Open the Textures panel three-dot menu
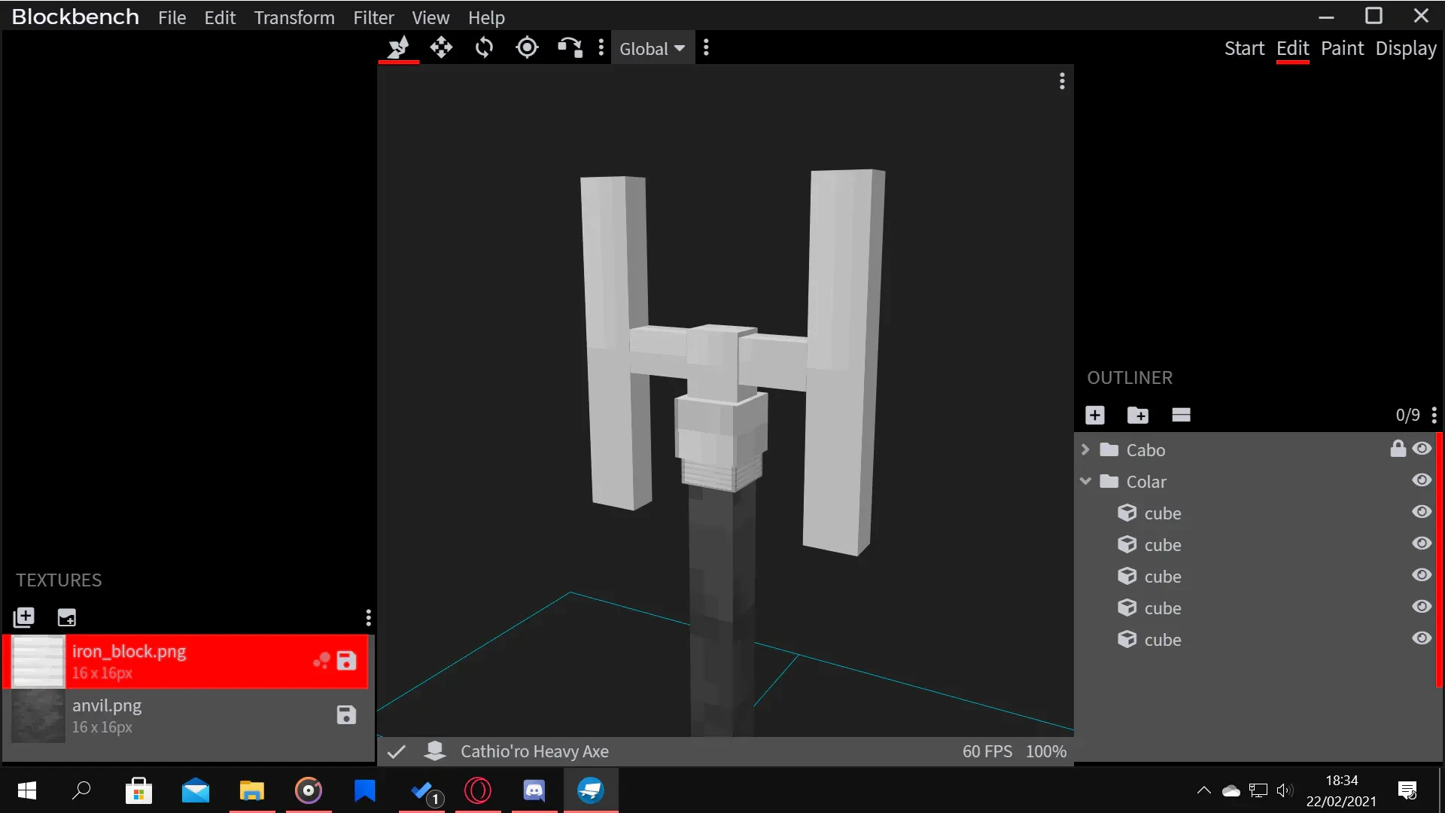 [x=368, y=618]
